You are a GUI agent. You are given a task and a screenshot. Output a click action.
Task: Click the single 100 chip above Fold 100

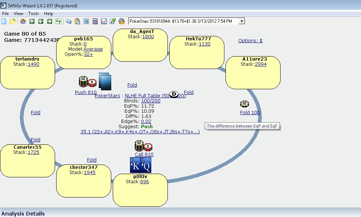click(x=245, y=104)
